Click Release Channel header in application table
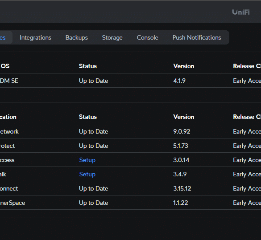Image resolution: width=261 pixels, height=240 pixels. 247,117
